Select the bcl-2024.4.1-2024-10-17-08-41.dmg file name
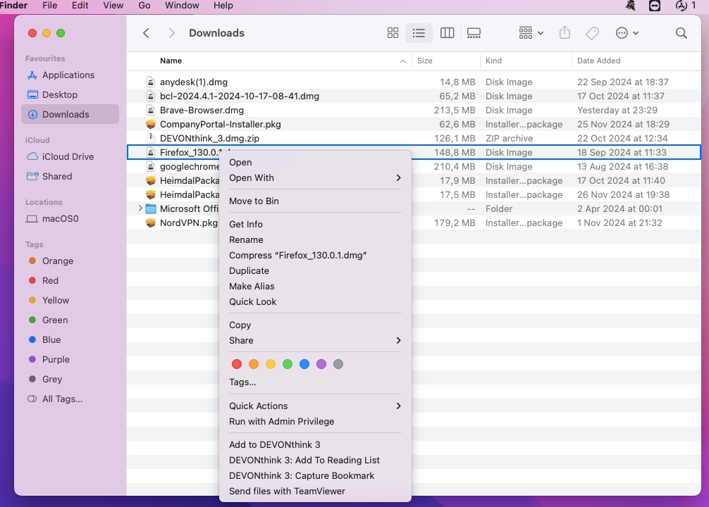This screenshot has height=507, width=709. pyautogui.click(x=240, y=96)
